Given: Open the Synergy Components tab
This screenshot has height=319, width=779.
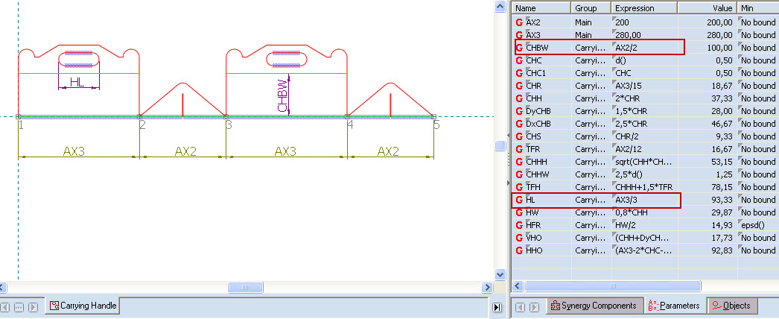Looking at the screenshot, I should coord(593,306).
